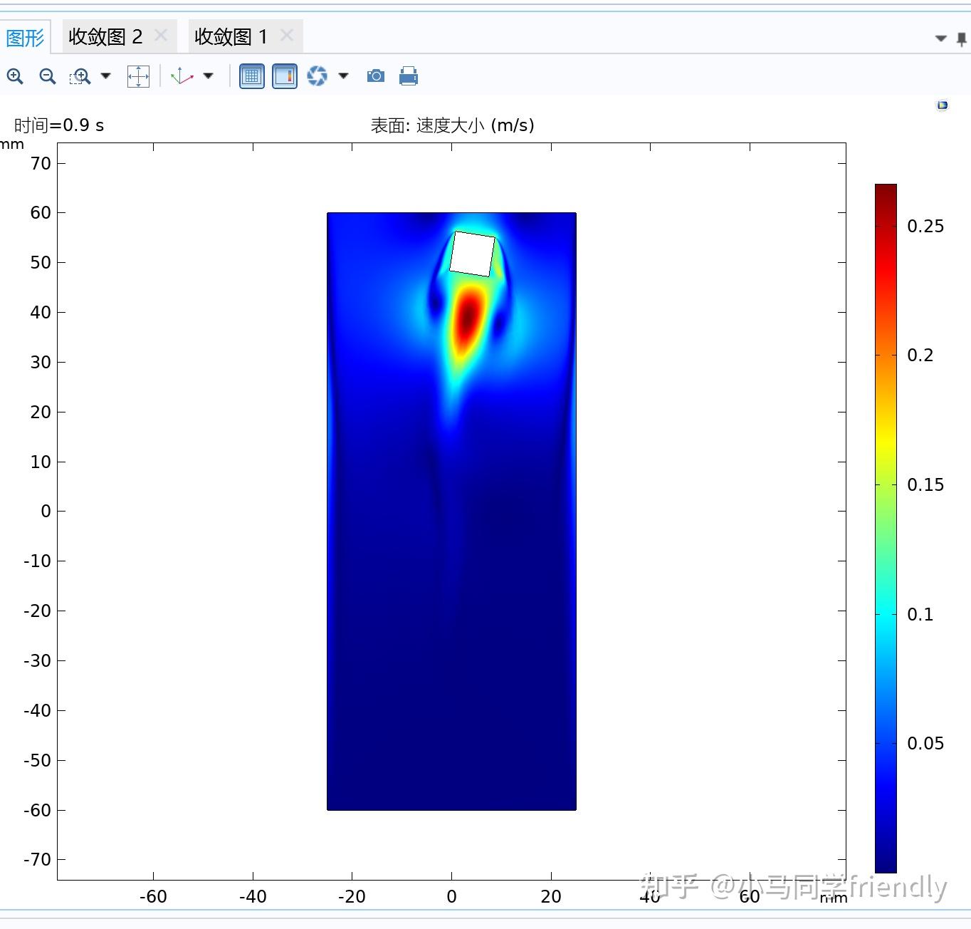The height and width of the screenshot is (929, 971).
Task: Select the Zoom Out tool
Action: (48, 76)
